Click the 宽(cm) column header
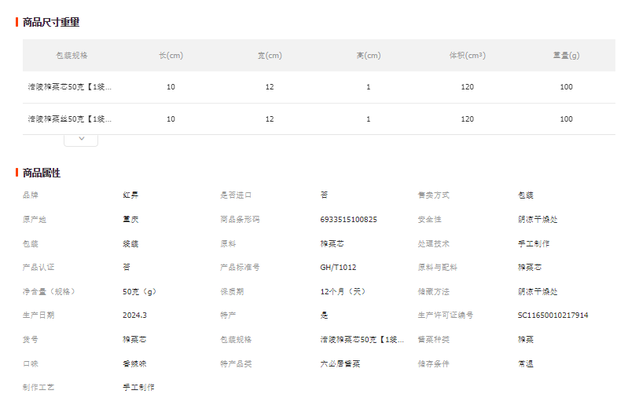The width and height of the screenshot is (628, 405). (270, 56)
